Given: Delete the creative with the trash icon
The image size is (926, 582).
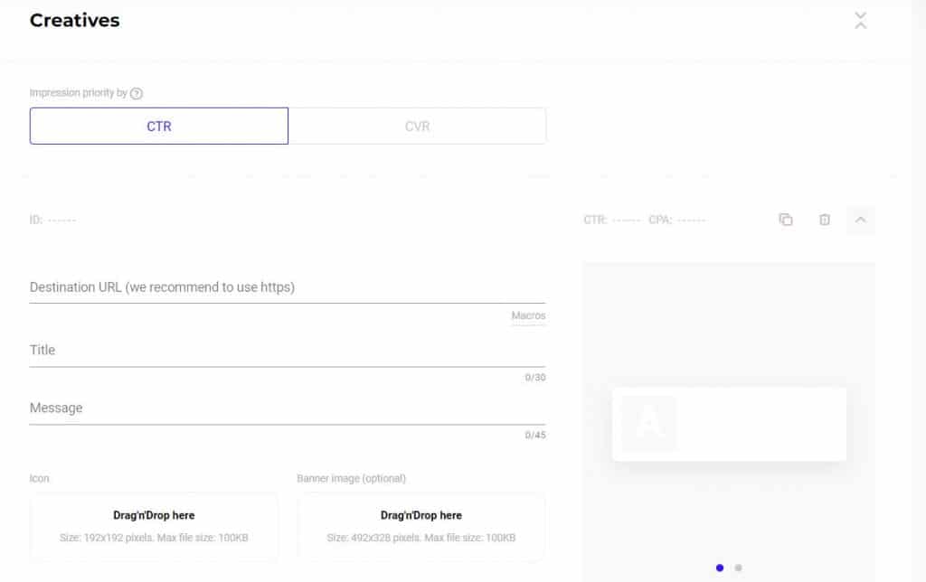Looking at the screenshot, I should pyautogui.click(x=825, y=220).
